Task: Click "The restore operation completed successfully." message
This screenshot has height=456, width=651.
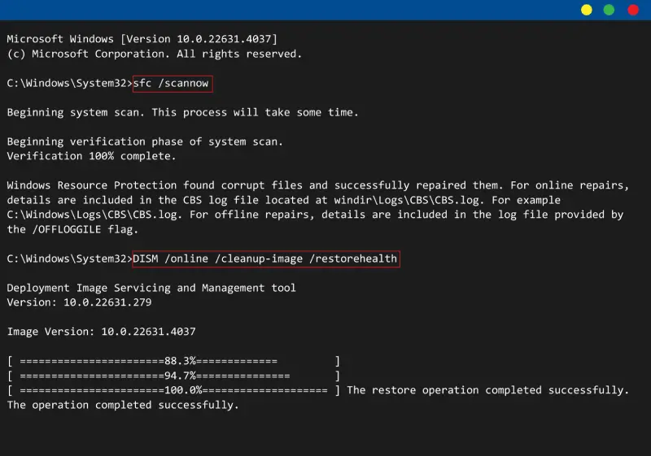Action: coord(487,390)
